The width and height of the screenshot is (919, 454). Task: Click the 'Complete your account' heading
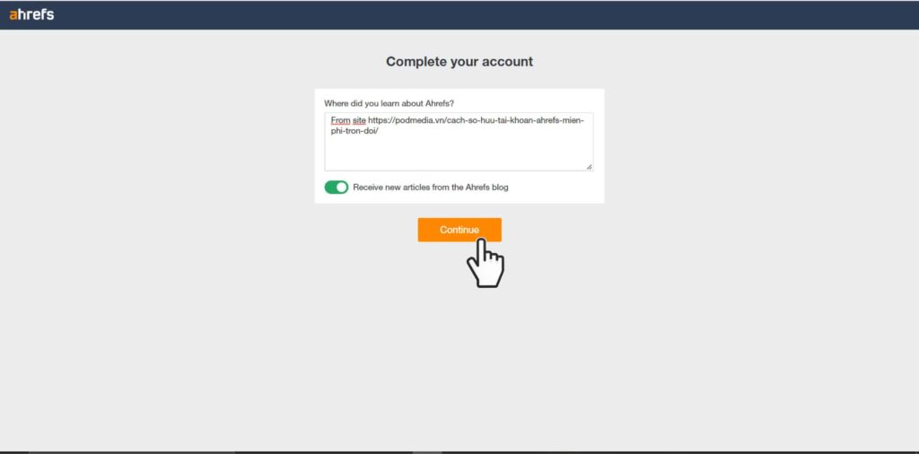pos(459,62)
